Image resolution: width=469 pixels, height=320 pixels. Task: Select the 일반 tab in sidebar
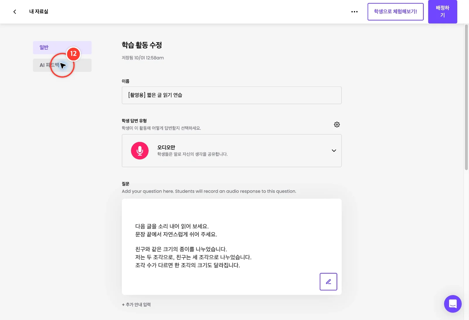(x=62, y=48)
